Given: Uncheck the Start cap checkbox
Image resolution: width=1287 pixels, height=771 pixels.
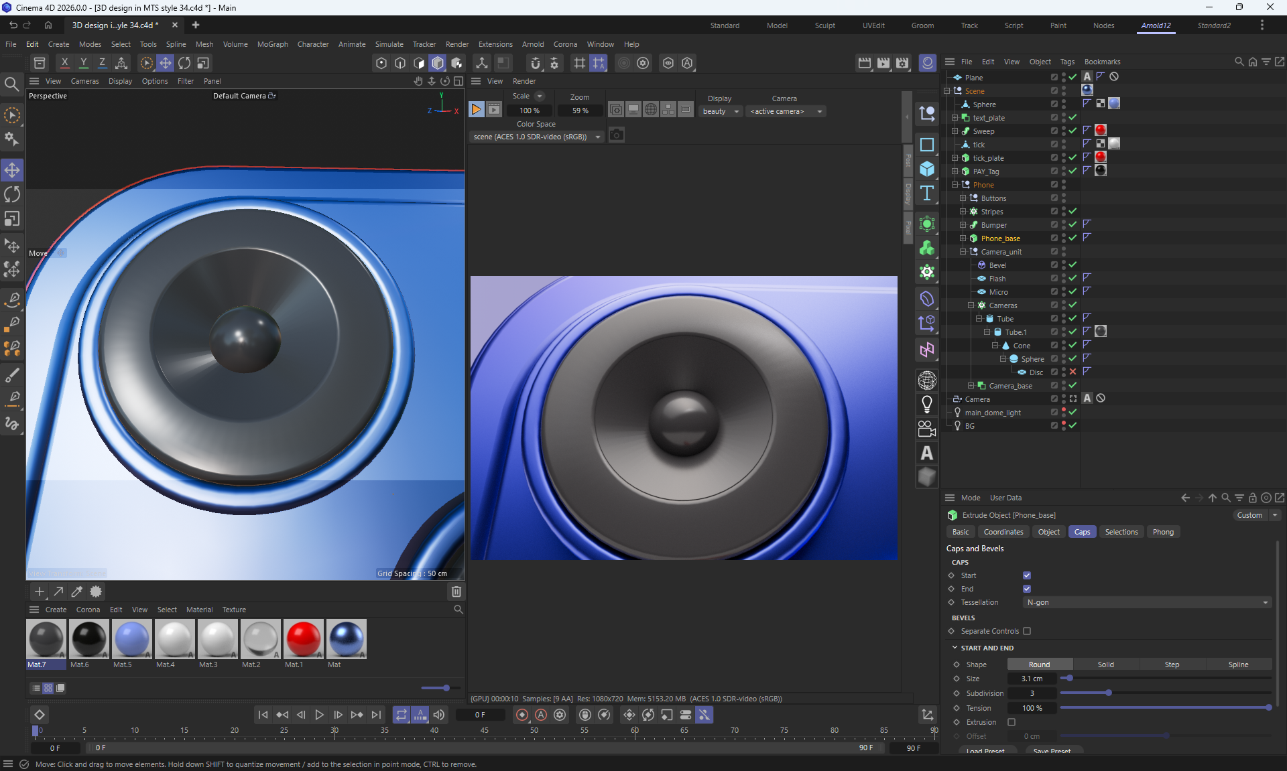Looking at the screenshot, I should tap(1027, 575).
